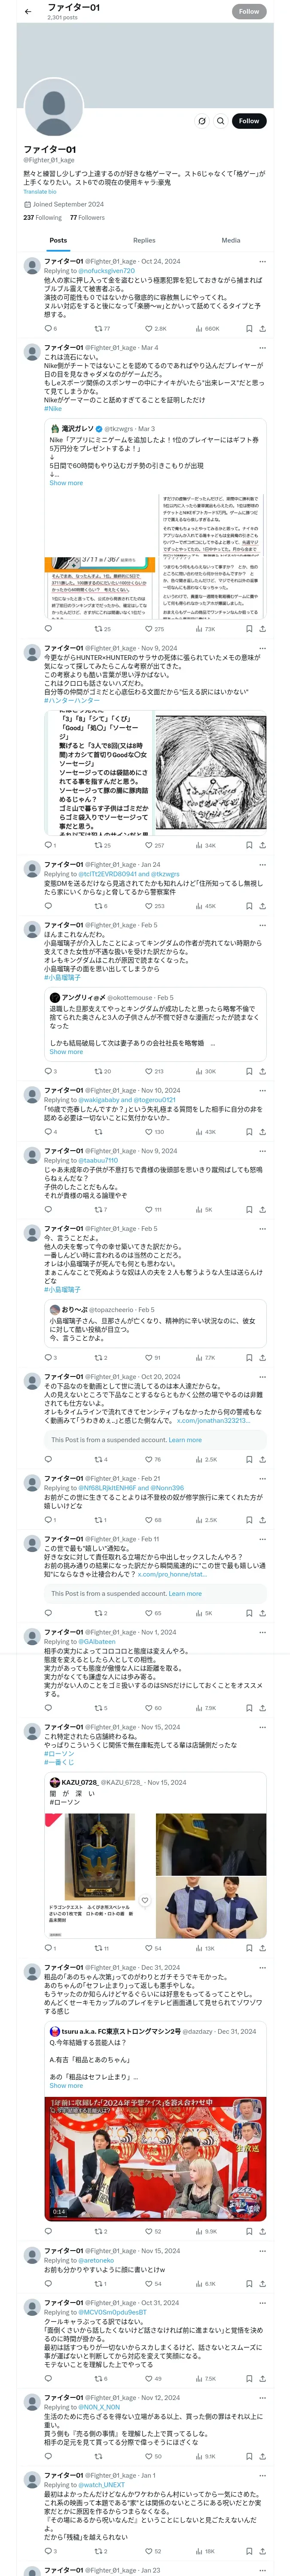
Task: Open more options on the Mar 4 post
Action: [x=263, y=347]
